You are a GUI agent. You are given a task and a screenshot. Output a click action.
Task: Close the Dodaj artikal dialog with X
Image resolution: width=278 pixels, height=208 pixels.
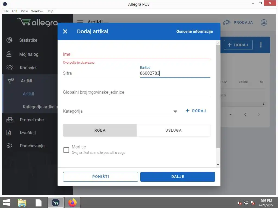[x=65, y=31]
